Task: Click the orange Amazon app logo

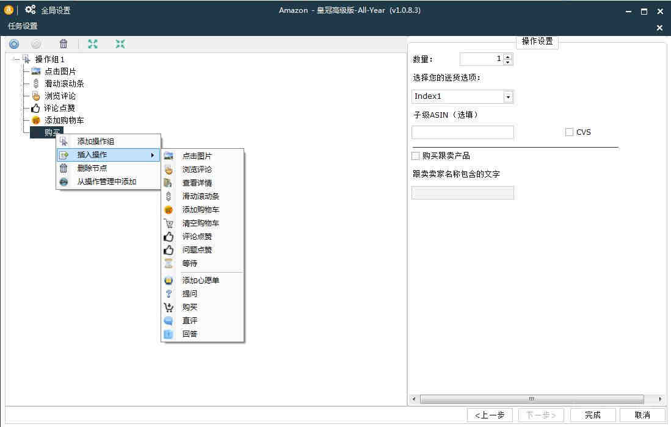Action: 8,9
